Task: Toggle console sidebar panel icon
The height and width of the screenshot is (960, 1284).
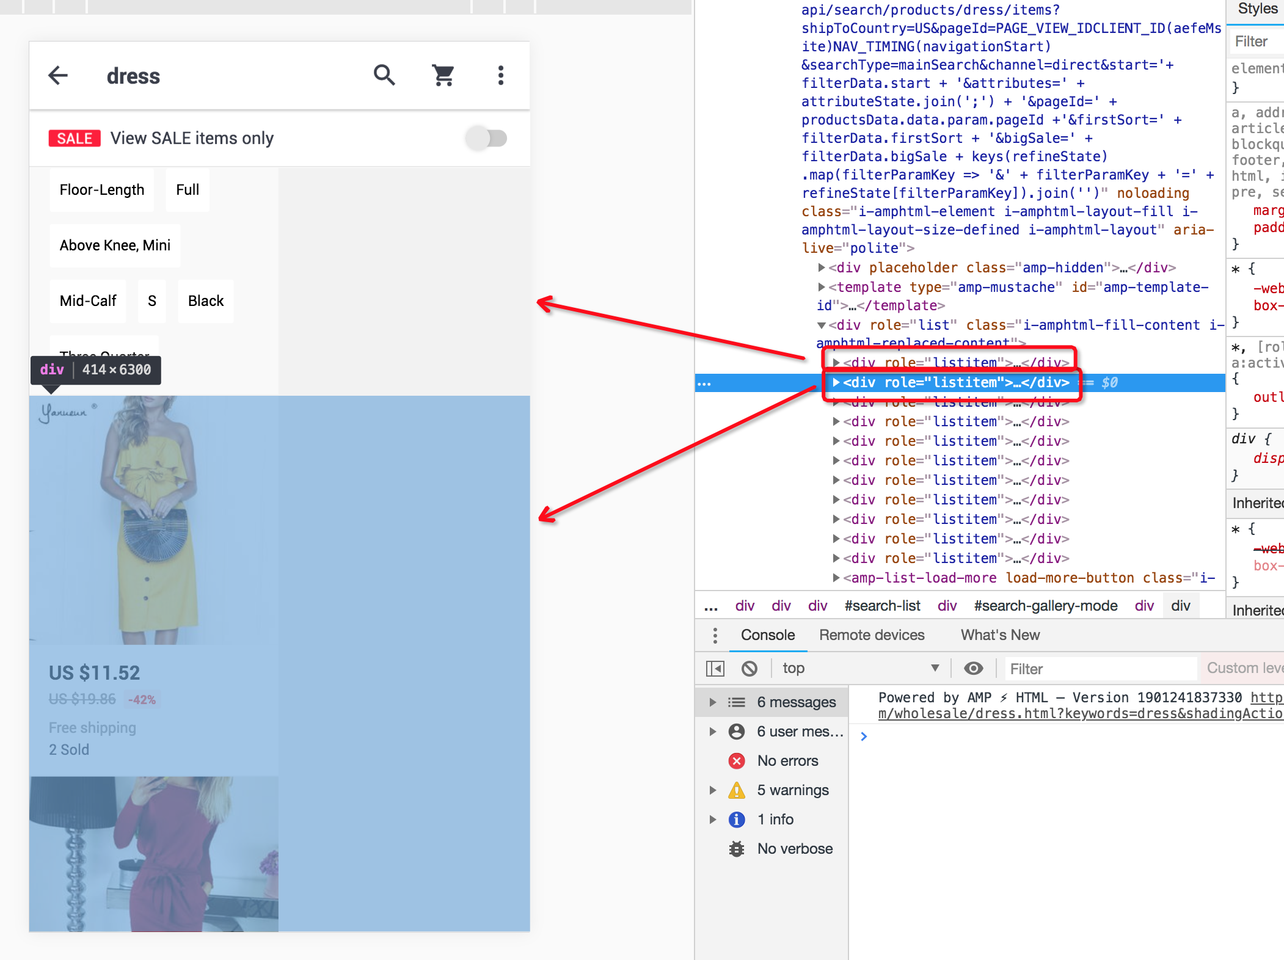Action: [715, 669]
